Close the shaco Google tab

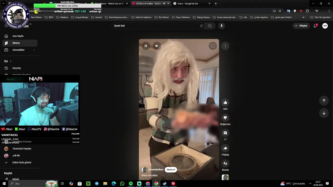pos(209,4)
